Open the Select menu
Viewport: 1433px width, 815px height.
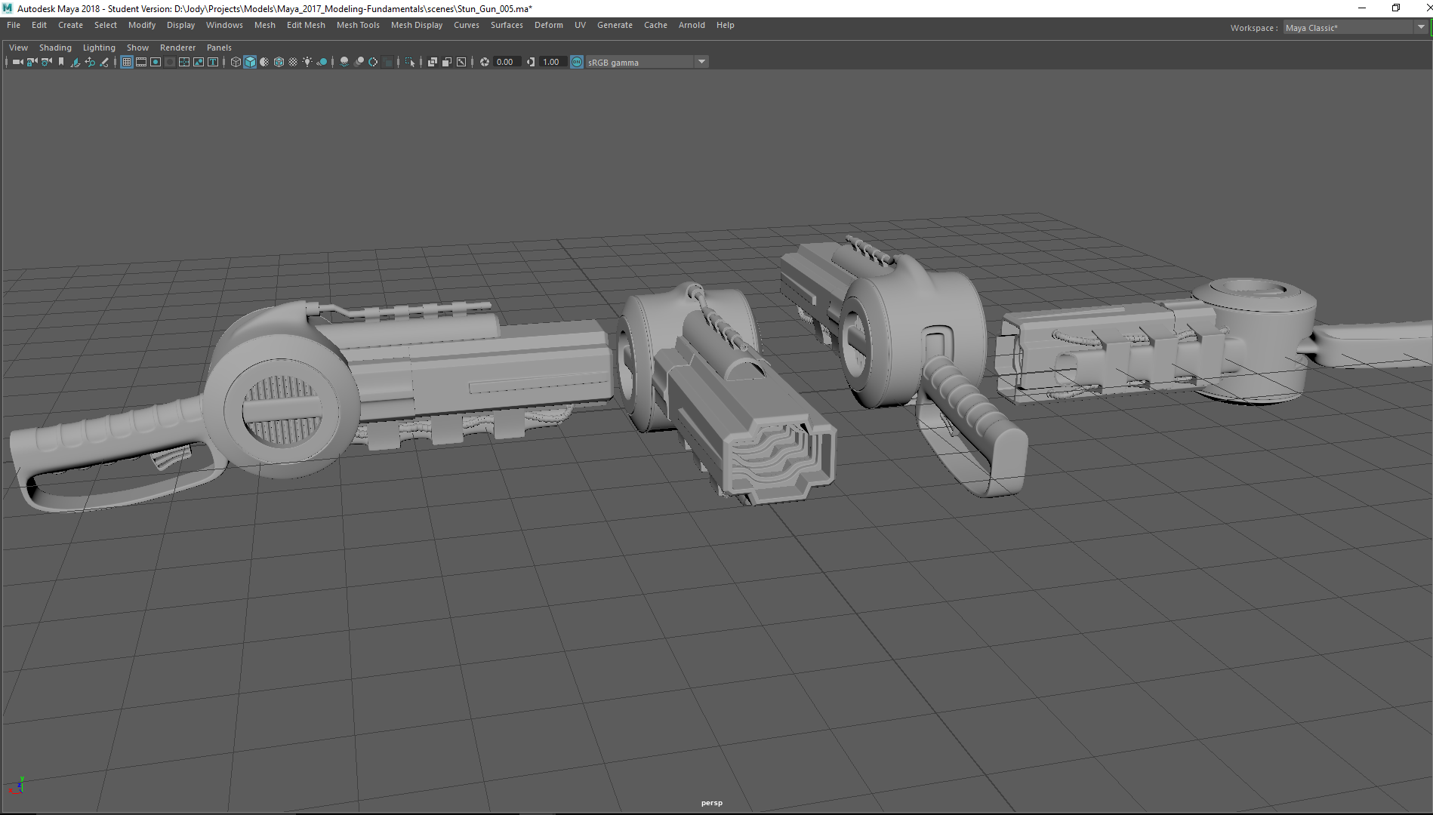106,25
